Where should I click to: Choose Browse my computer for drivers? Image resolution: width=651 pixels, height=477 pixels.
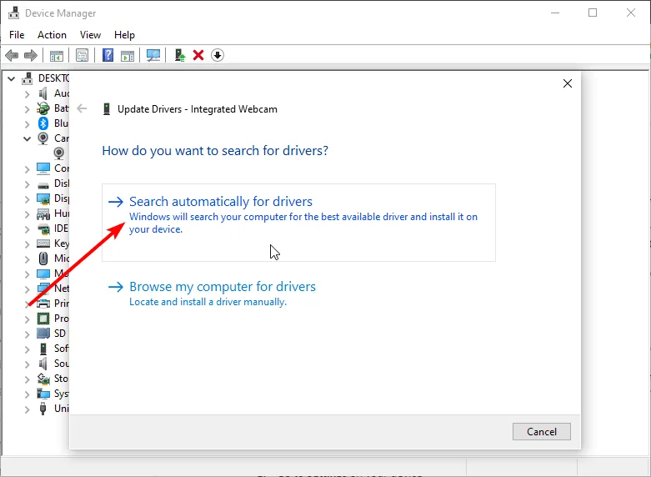(x=223, y=287)
